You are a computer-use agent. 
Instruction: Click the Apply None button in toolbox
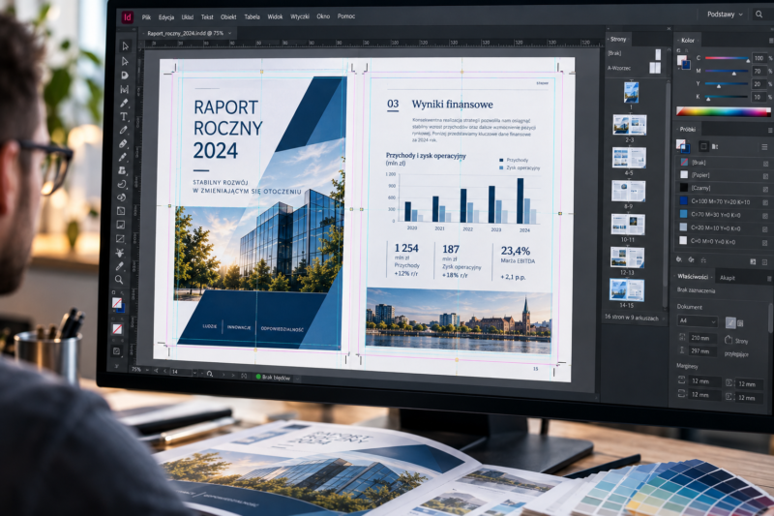(x=117, y=328)
